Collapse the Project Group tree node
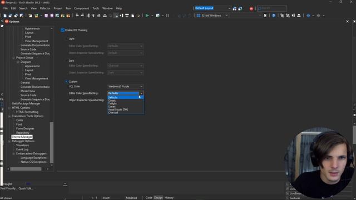This screenshot has height=200, width=356. tap(13, 58)
